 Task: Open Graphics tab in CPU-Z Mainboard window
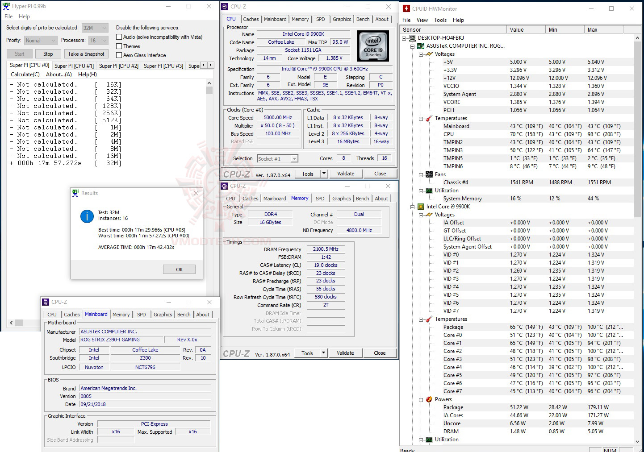[163, 315]
